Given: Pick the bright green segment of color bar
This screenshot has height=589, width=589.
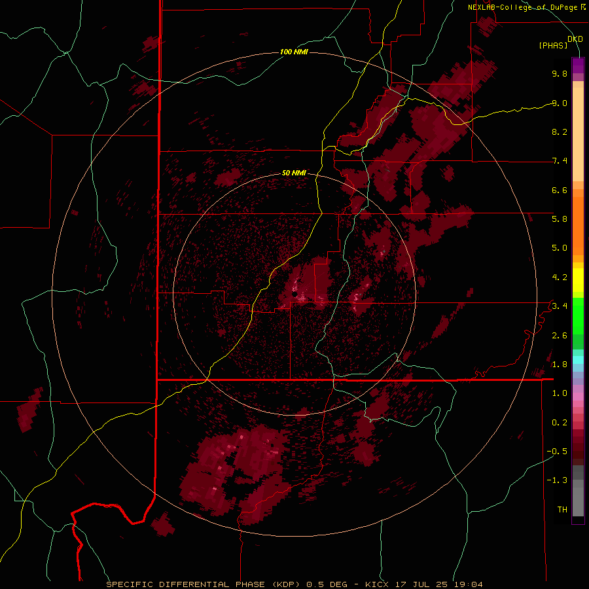Looking at the screenshot, I should coord(578,315).
